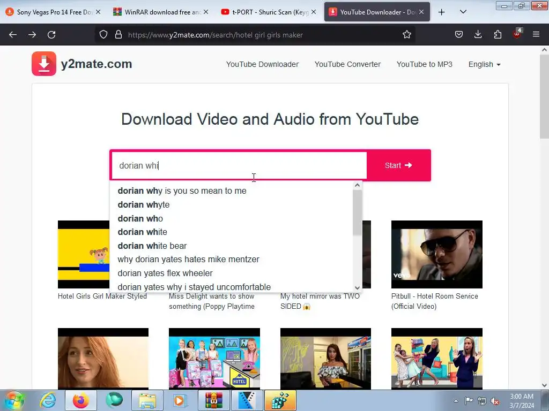Click the padlock site info icon
The image size is (549, 411).
point(118,35)
